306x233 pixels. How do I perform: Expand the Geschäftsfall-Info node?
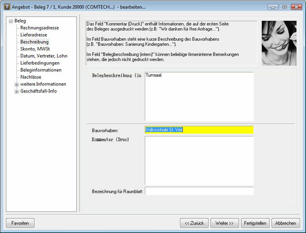[x=17, y=91]
